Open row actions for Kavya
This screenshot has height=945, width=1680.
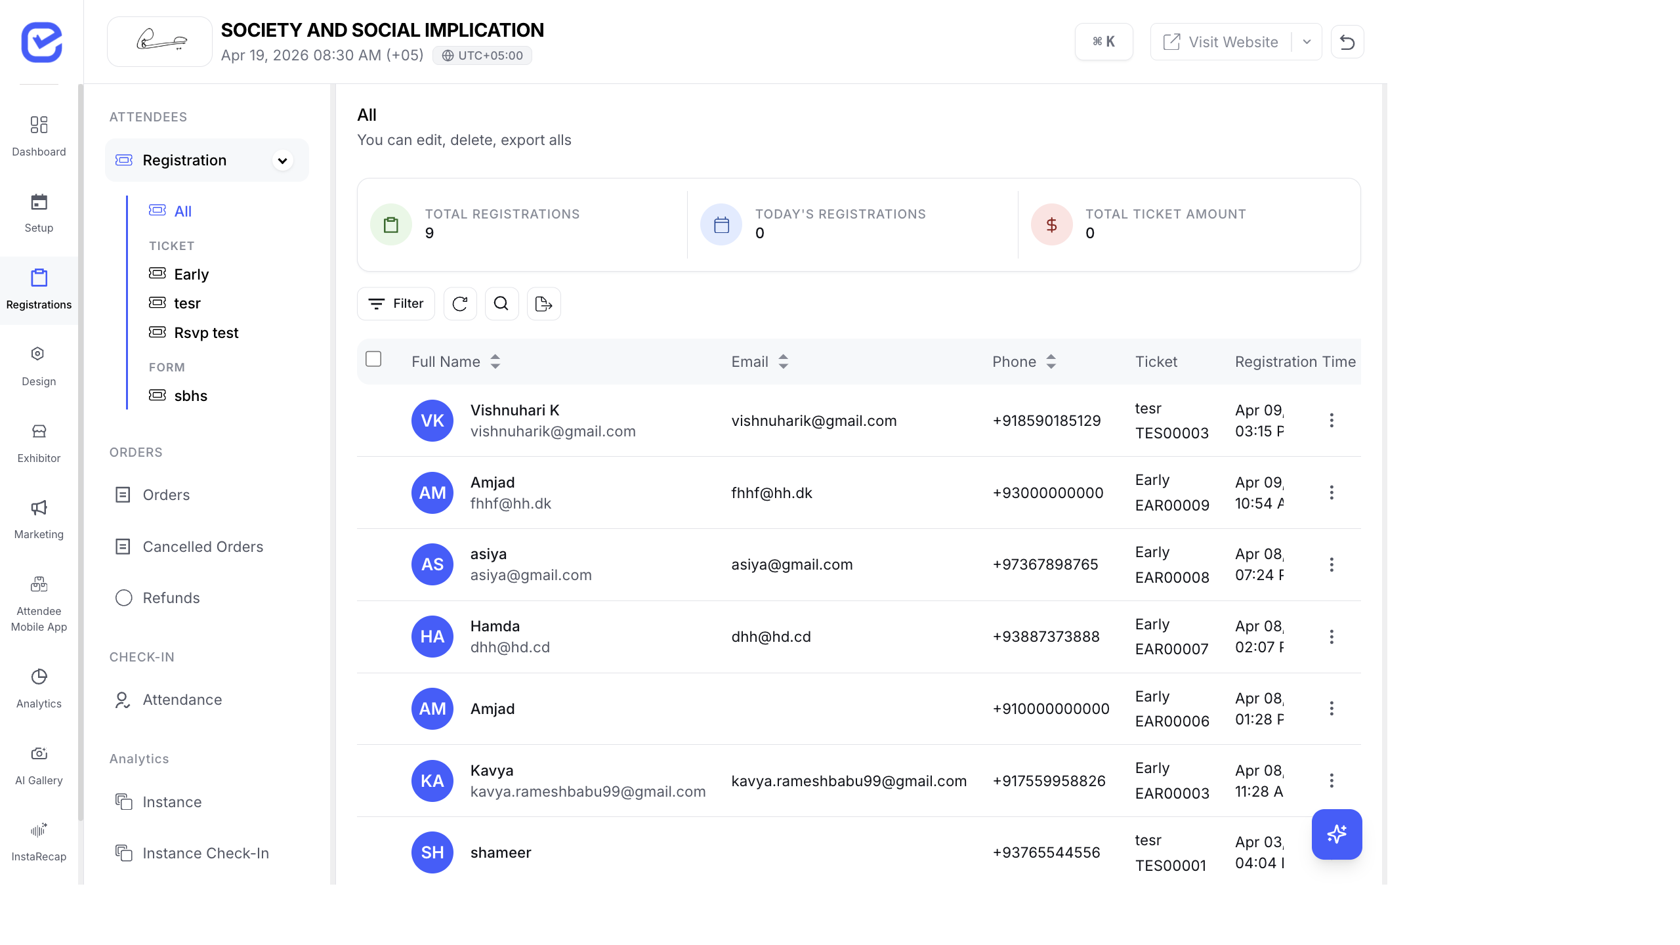1332,780
